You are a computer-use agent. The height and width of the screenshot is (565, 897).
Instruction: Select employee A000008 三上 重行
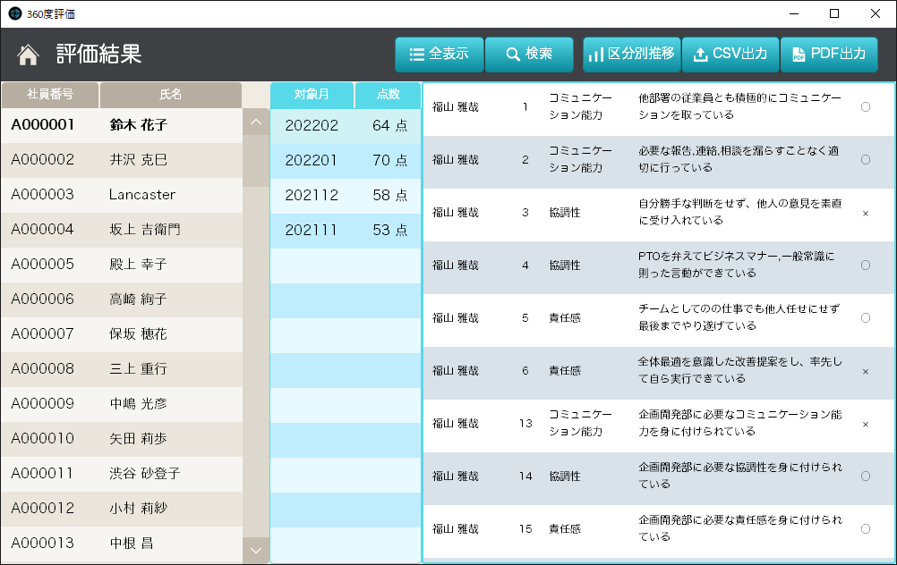(121, 369)
